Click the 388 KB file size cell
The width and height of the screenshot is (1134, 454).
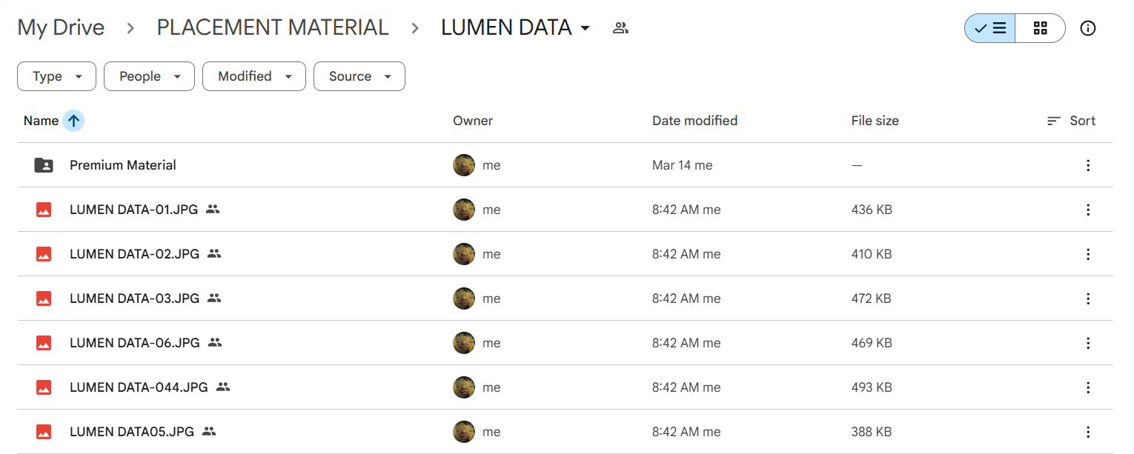click(x=872, y=432)
